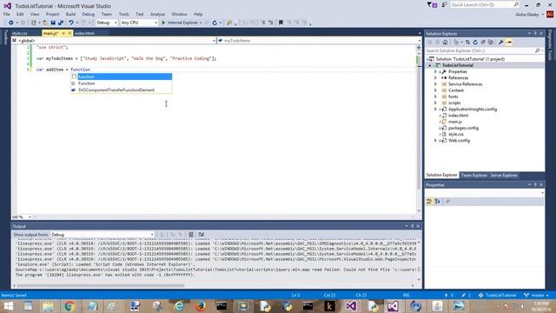Click bookmark icon in editor toolbar
556x313 pixels.
[x=281, y=23]
